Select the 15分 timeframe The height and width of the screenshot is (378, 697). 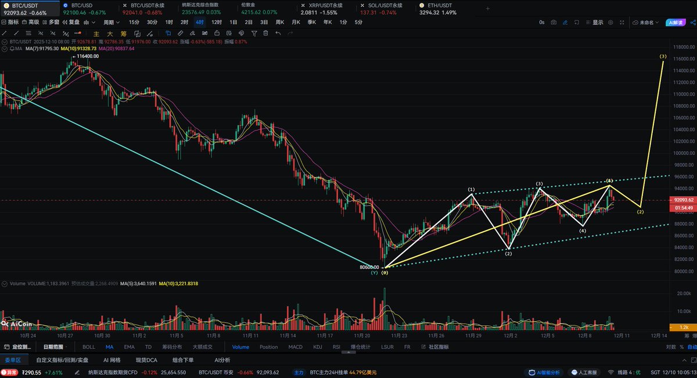[x=134, y=22]
